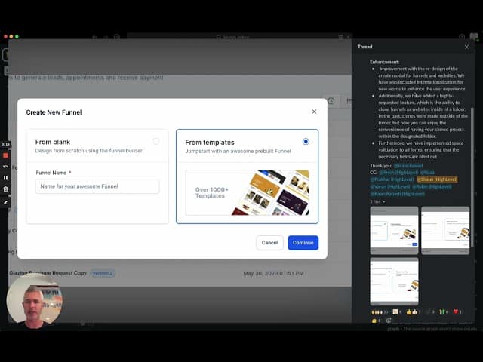Open the @Shaun (HighLevel) mention
Image resolution: width=483 pixels, height=362 pixels.
[436, 179]
